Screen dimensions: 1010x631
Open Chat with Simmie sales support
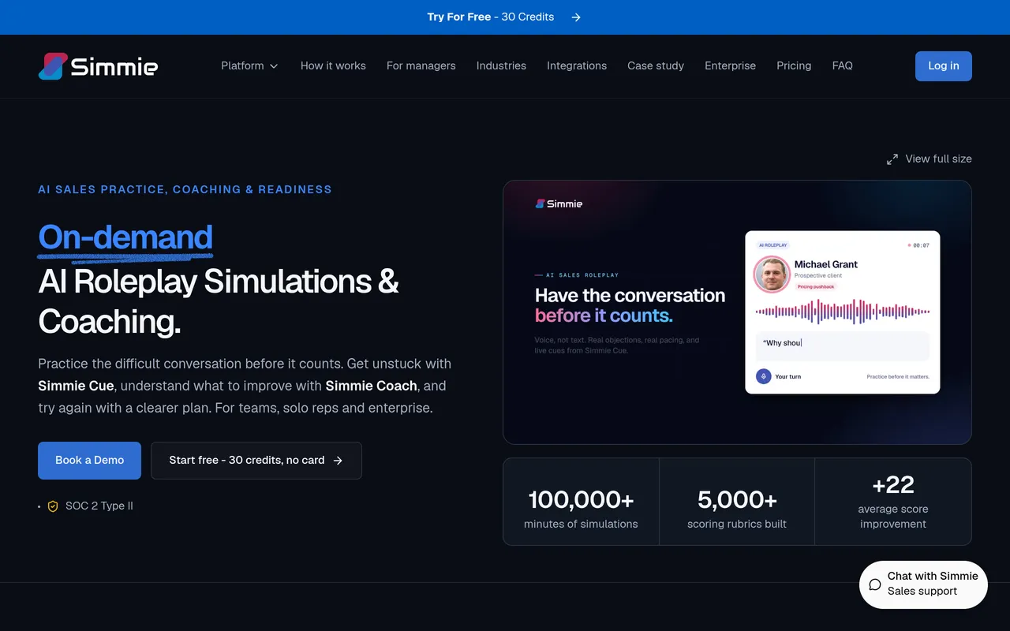(x=923, y=584)
